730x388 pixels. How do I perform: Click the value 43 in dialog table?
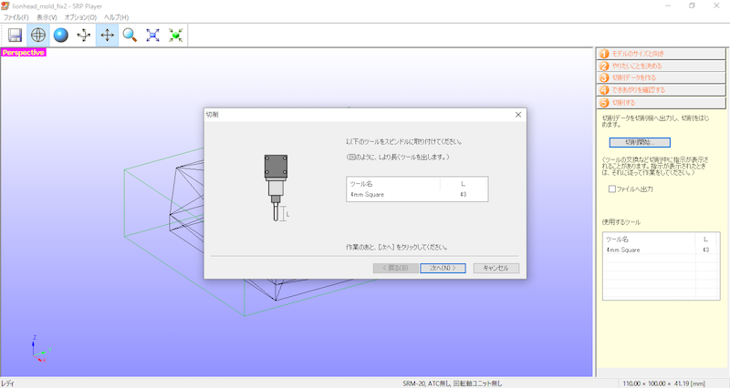coord(464,195)
